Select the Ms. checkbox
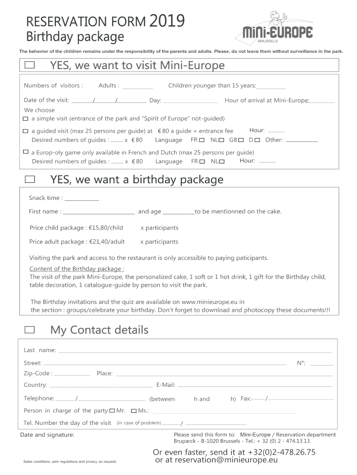357x475 pixels. pos(134,411)
